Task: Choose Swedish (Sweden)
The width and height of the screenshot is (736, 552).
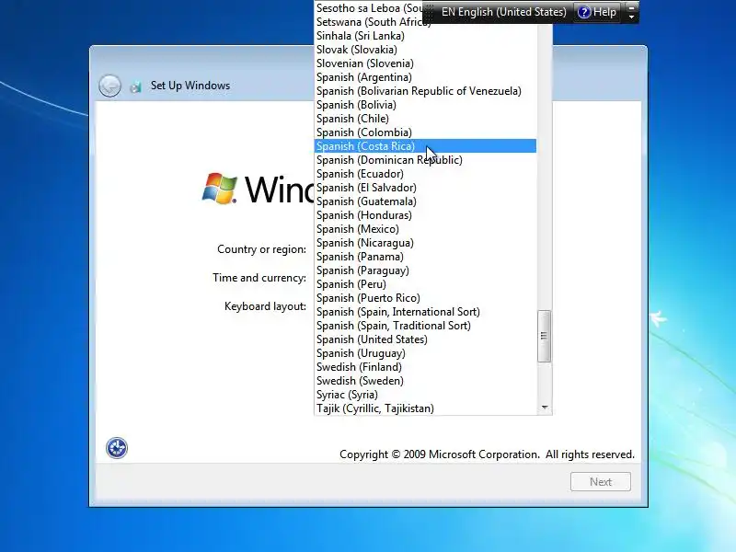Action: 425,381
